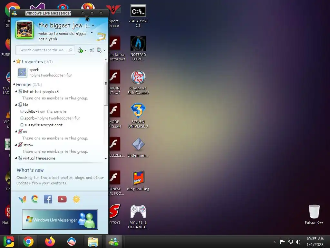
Task: Show hidden system tray icons
Action: point(275,242)
